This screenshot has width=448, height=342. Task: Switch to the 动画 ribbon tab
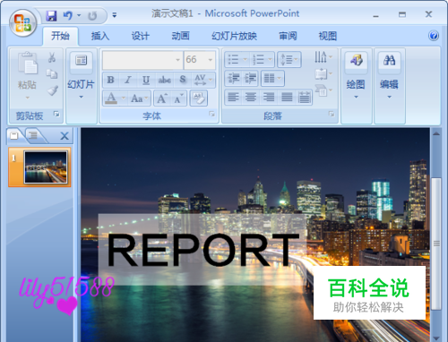[x=180, y=36]
